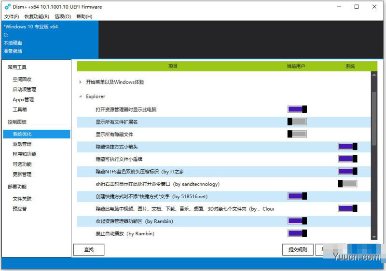Open the 选项(O) menu
The height and width of the screenshot is (271, 386).
coord(63,16)
